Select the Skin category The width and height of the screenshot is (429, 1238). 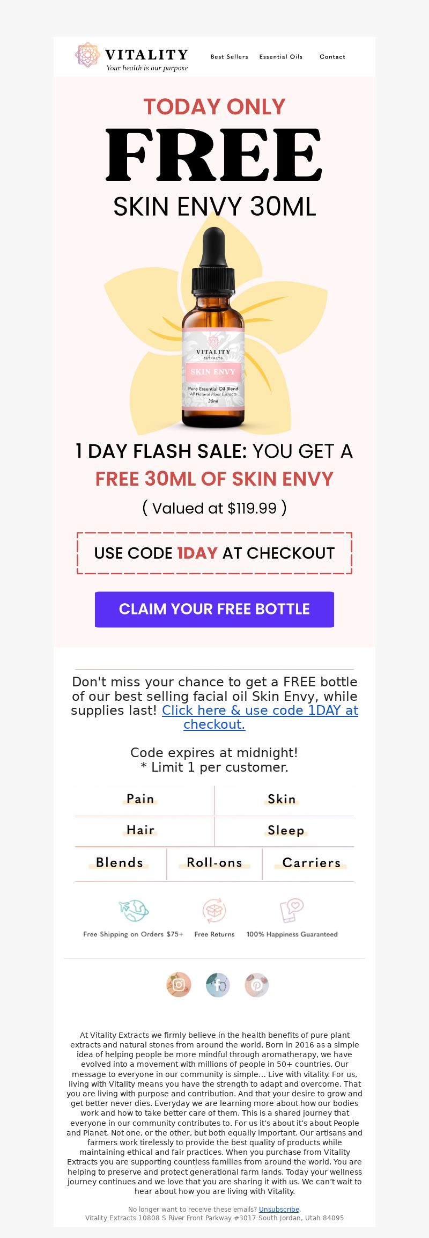(282, 799)
